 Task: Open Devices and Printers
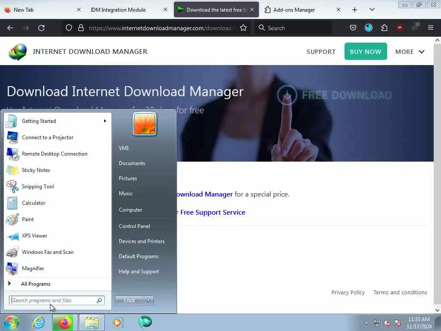pos(141,241)
